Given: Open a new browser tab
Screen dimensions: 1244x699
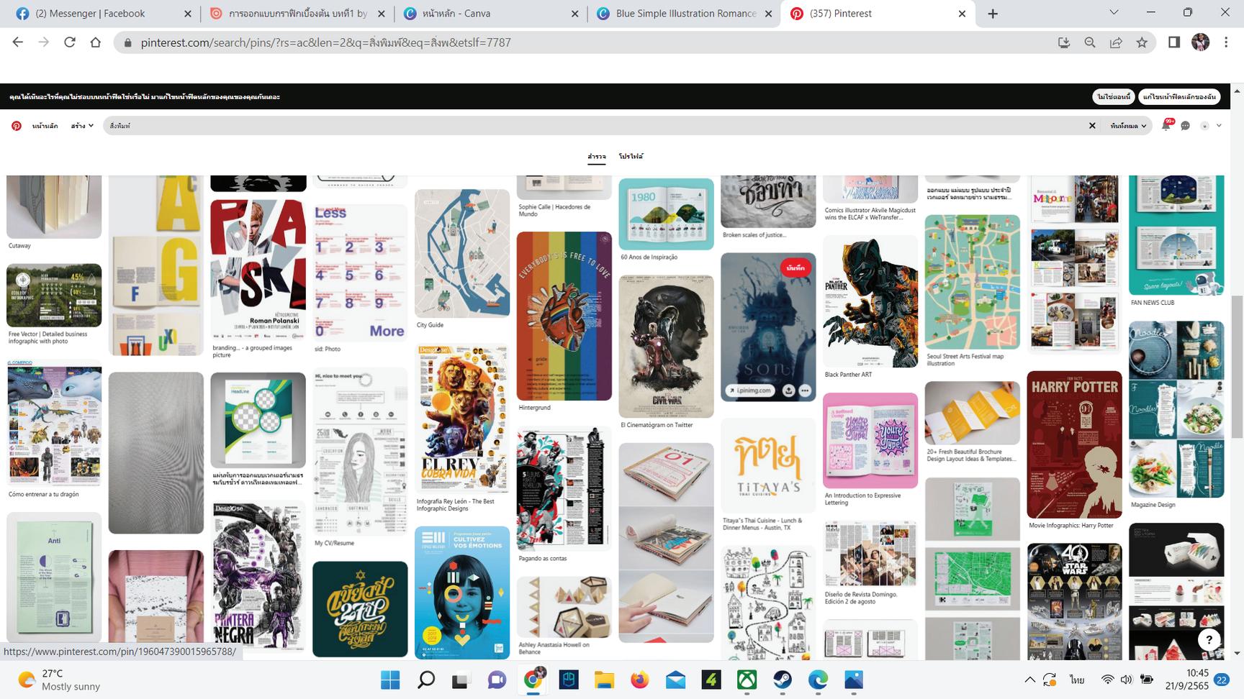Looking at the screenshot, I should (993, 14).
